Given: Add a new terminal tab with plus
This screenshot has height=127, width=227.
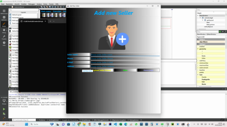Looking at the screenshot, I should 50,21.
